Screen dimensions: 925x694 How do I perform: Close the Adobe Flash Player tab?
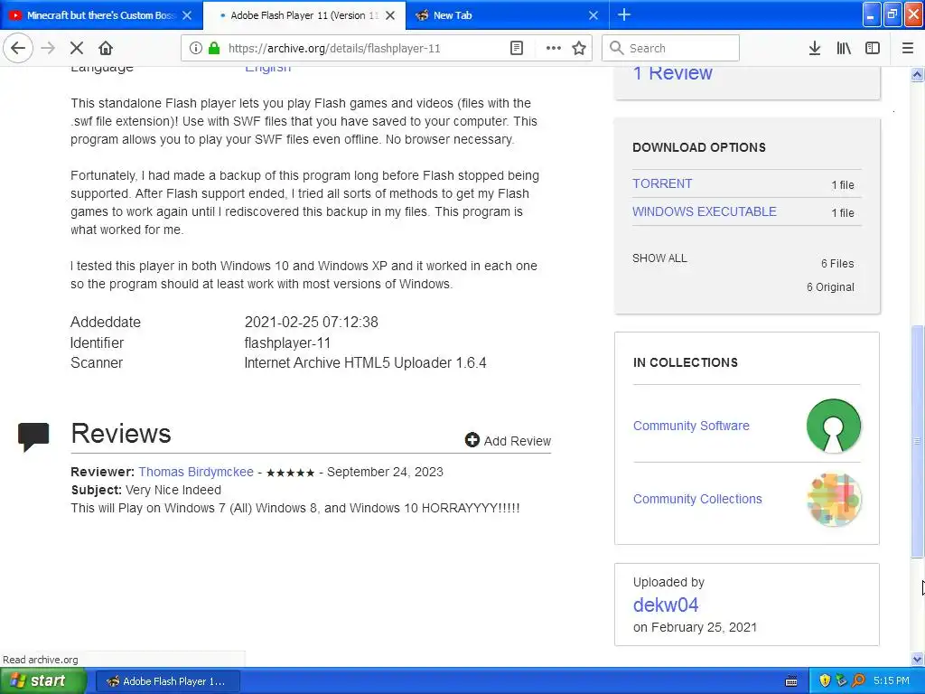click(390, 15)
